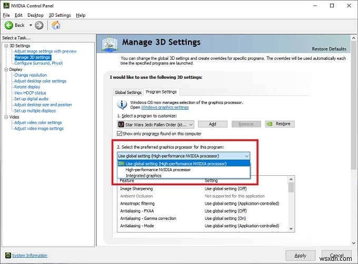Viewport: 358px width, 264px height.
Task: Click the Add program button
Action: 213,124
